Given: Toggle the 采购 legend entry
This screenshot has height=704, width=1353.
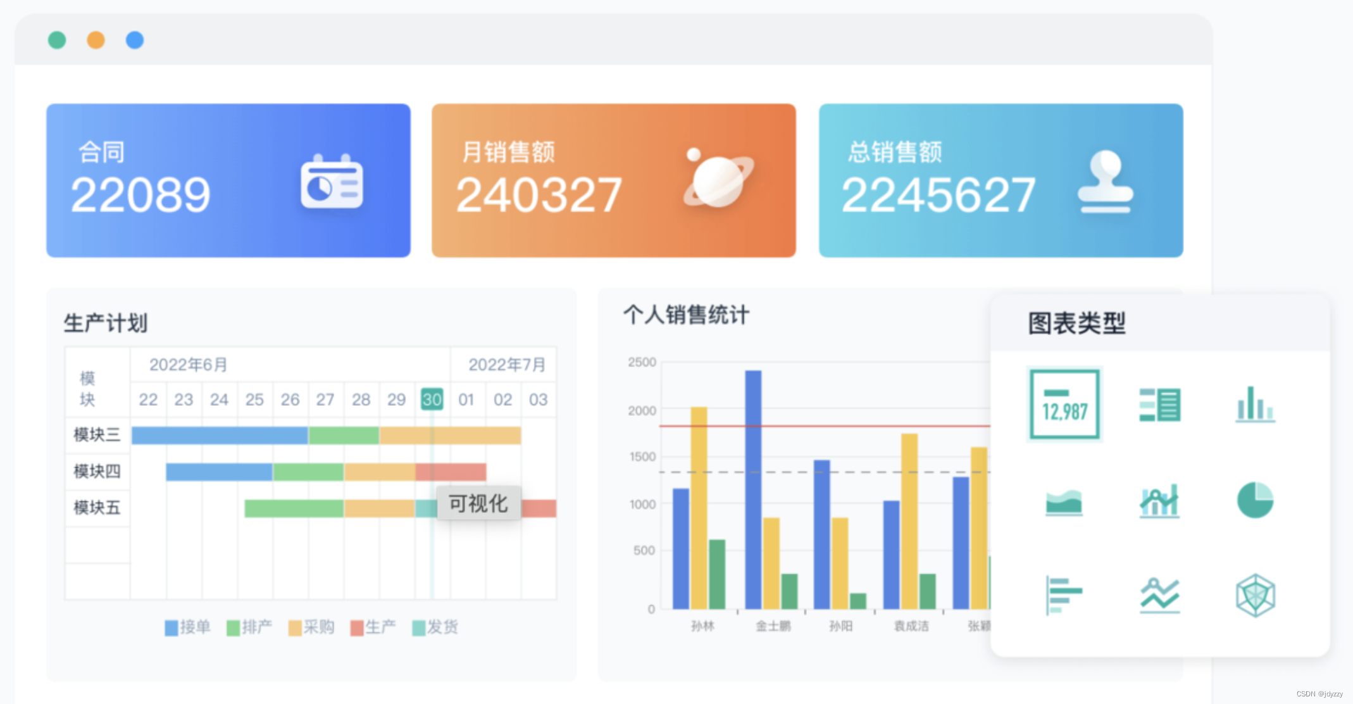Looking at the screenshot, I should [x=311, y=627].
